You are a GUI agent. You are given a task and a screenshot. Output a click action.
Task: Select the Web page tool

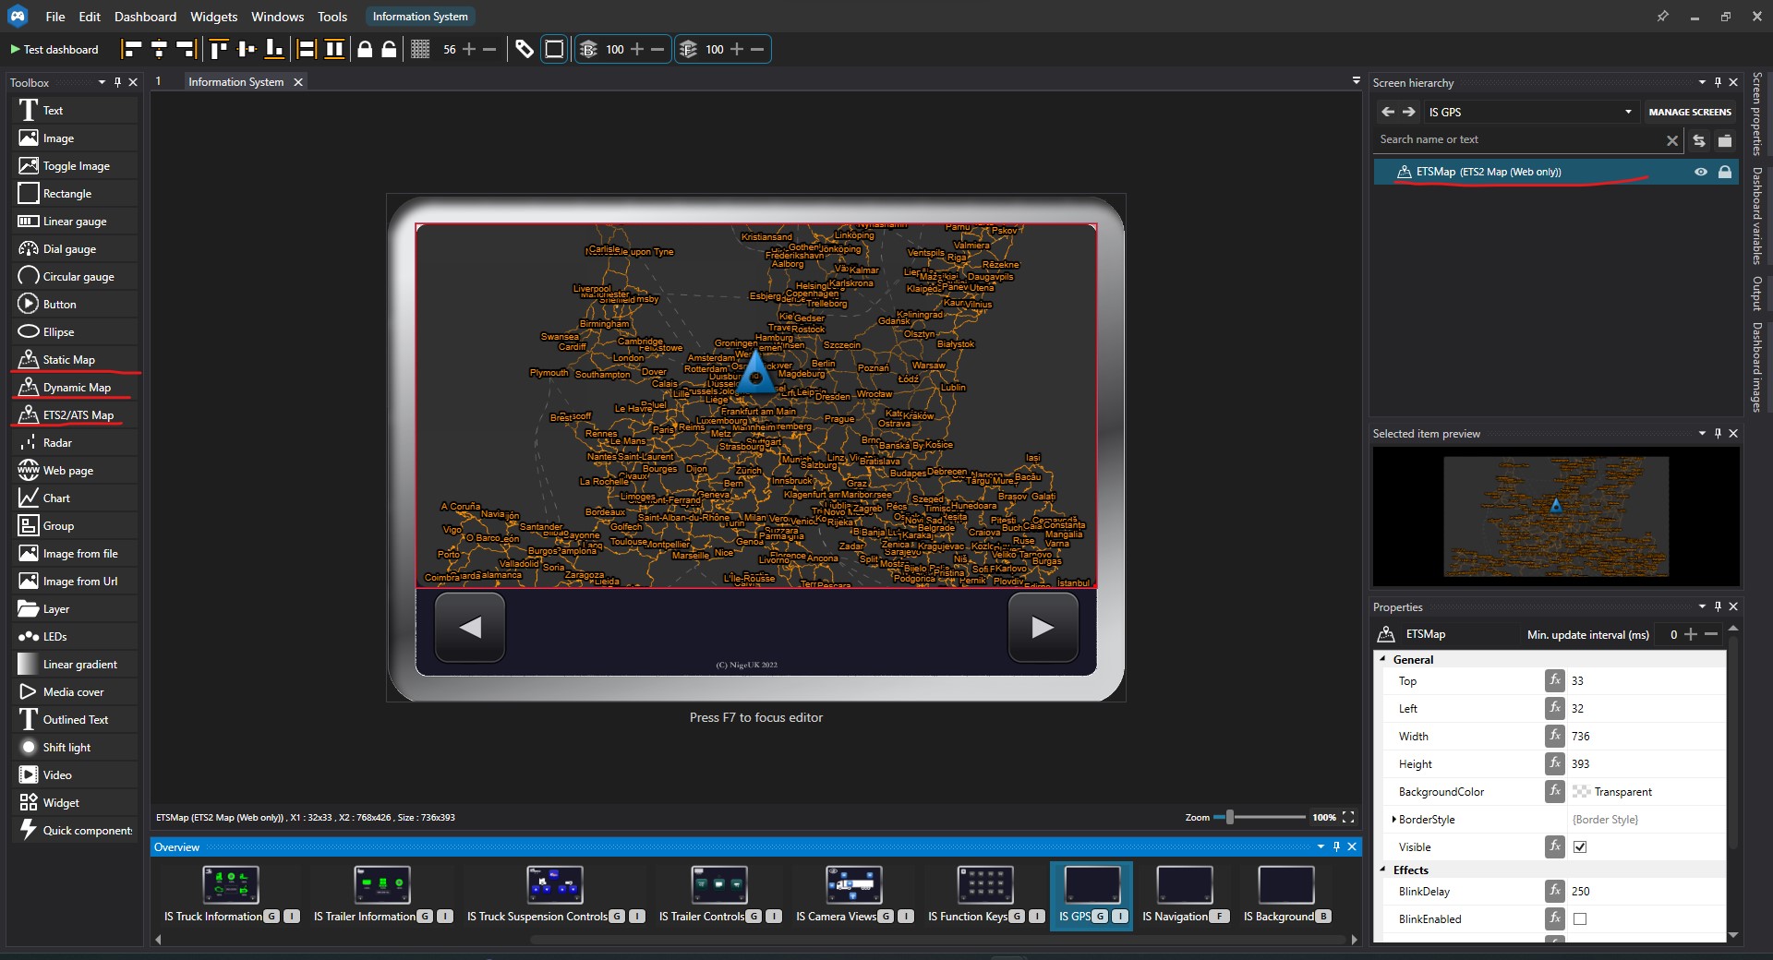pos(76,470)
